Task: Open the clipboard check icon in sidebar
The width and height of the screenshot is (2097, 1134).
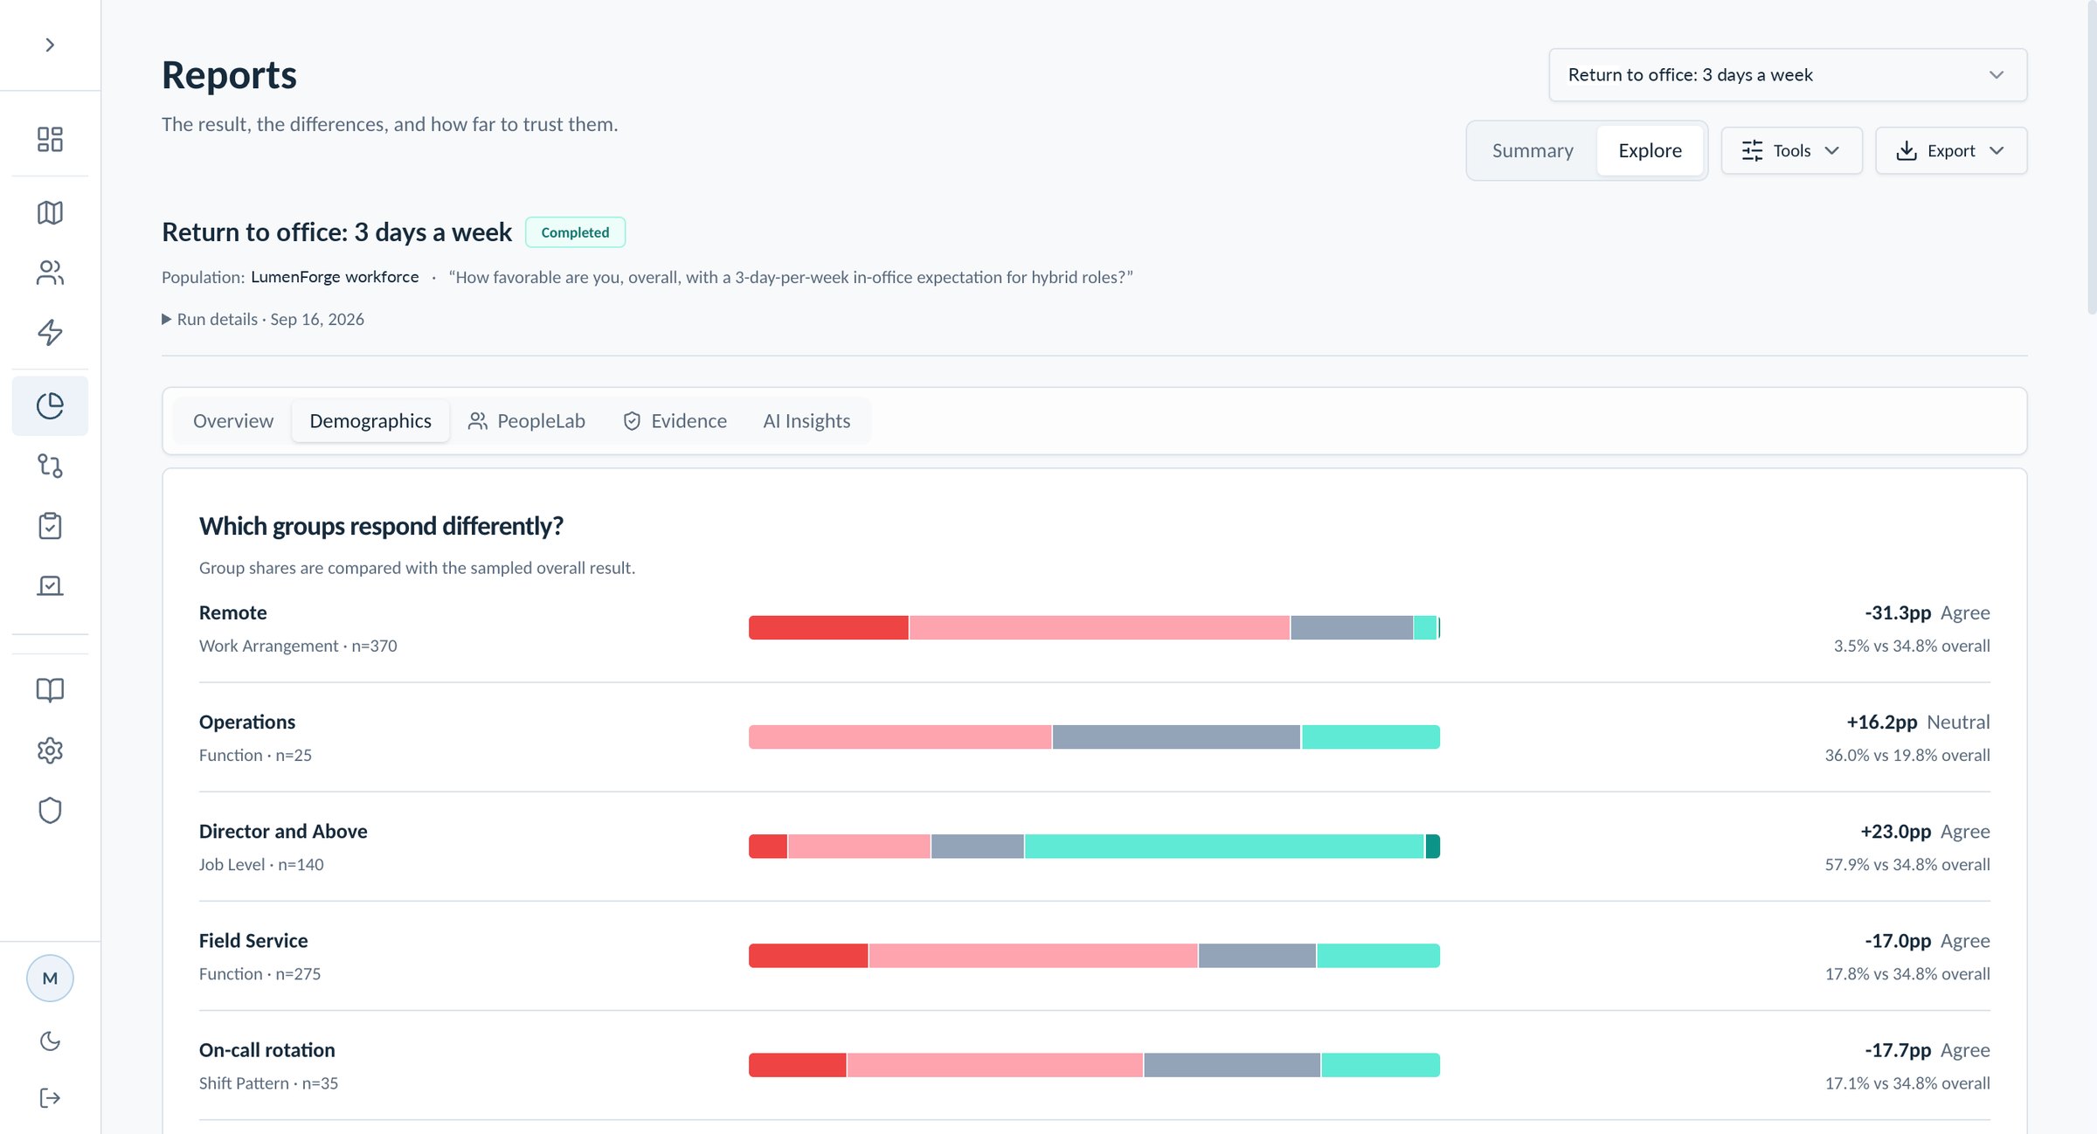Action: 50,526
